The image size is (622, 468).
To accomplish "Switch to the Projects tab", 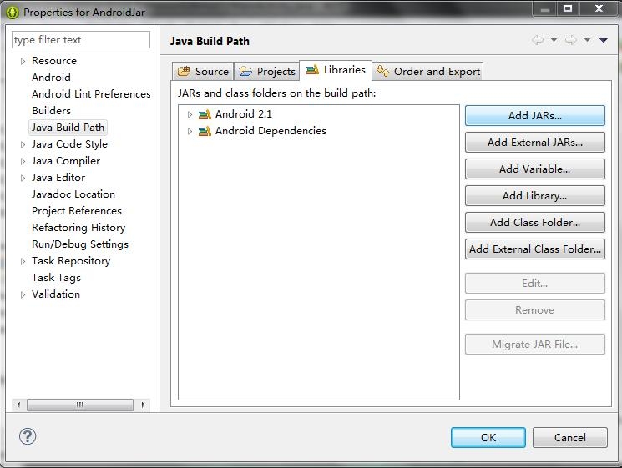I will click(x=267, y=72).
